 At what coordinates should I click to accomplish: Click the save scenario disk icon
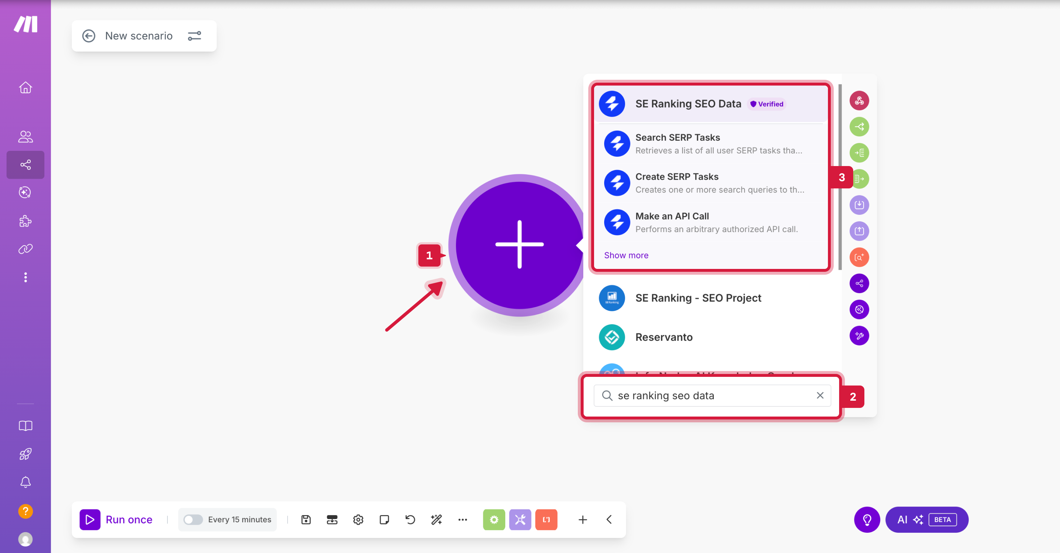(x=306, y=520)
